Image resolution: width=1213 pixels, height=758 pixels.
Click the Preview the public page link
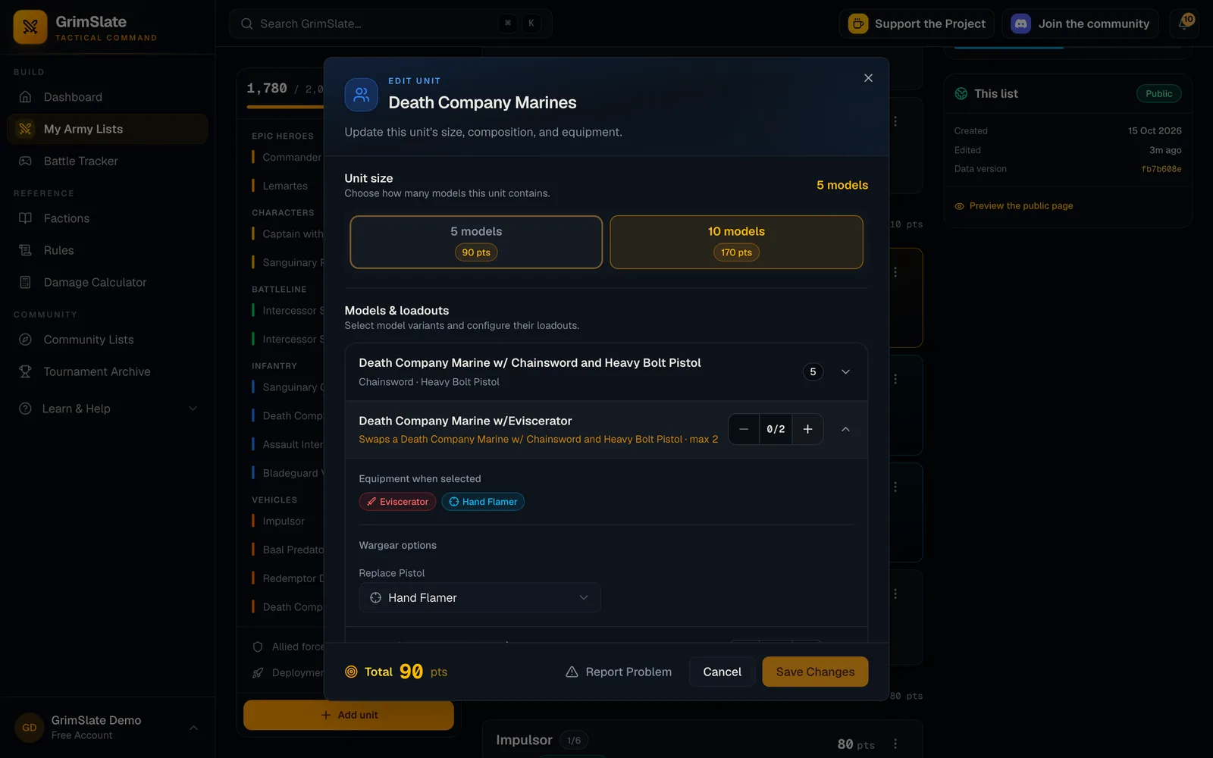tap(1014, 206)
